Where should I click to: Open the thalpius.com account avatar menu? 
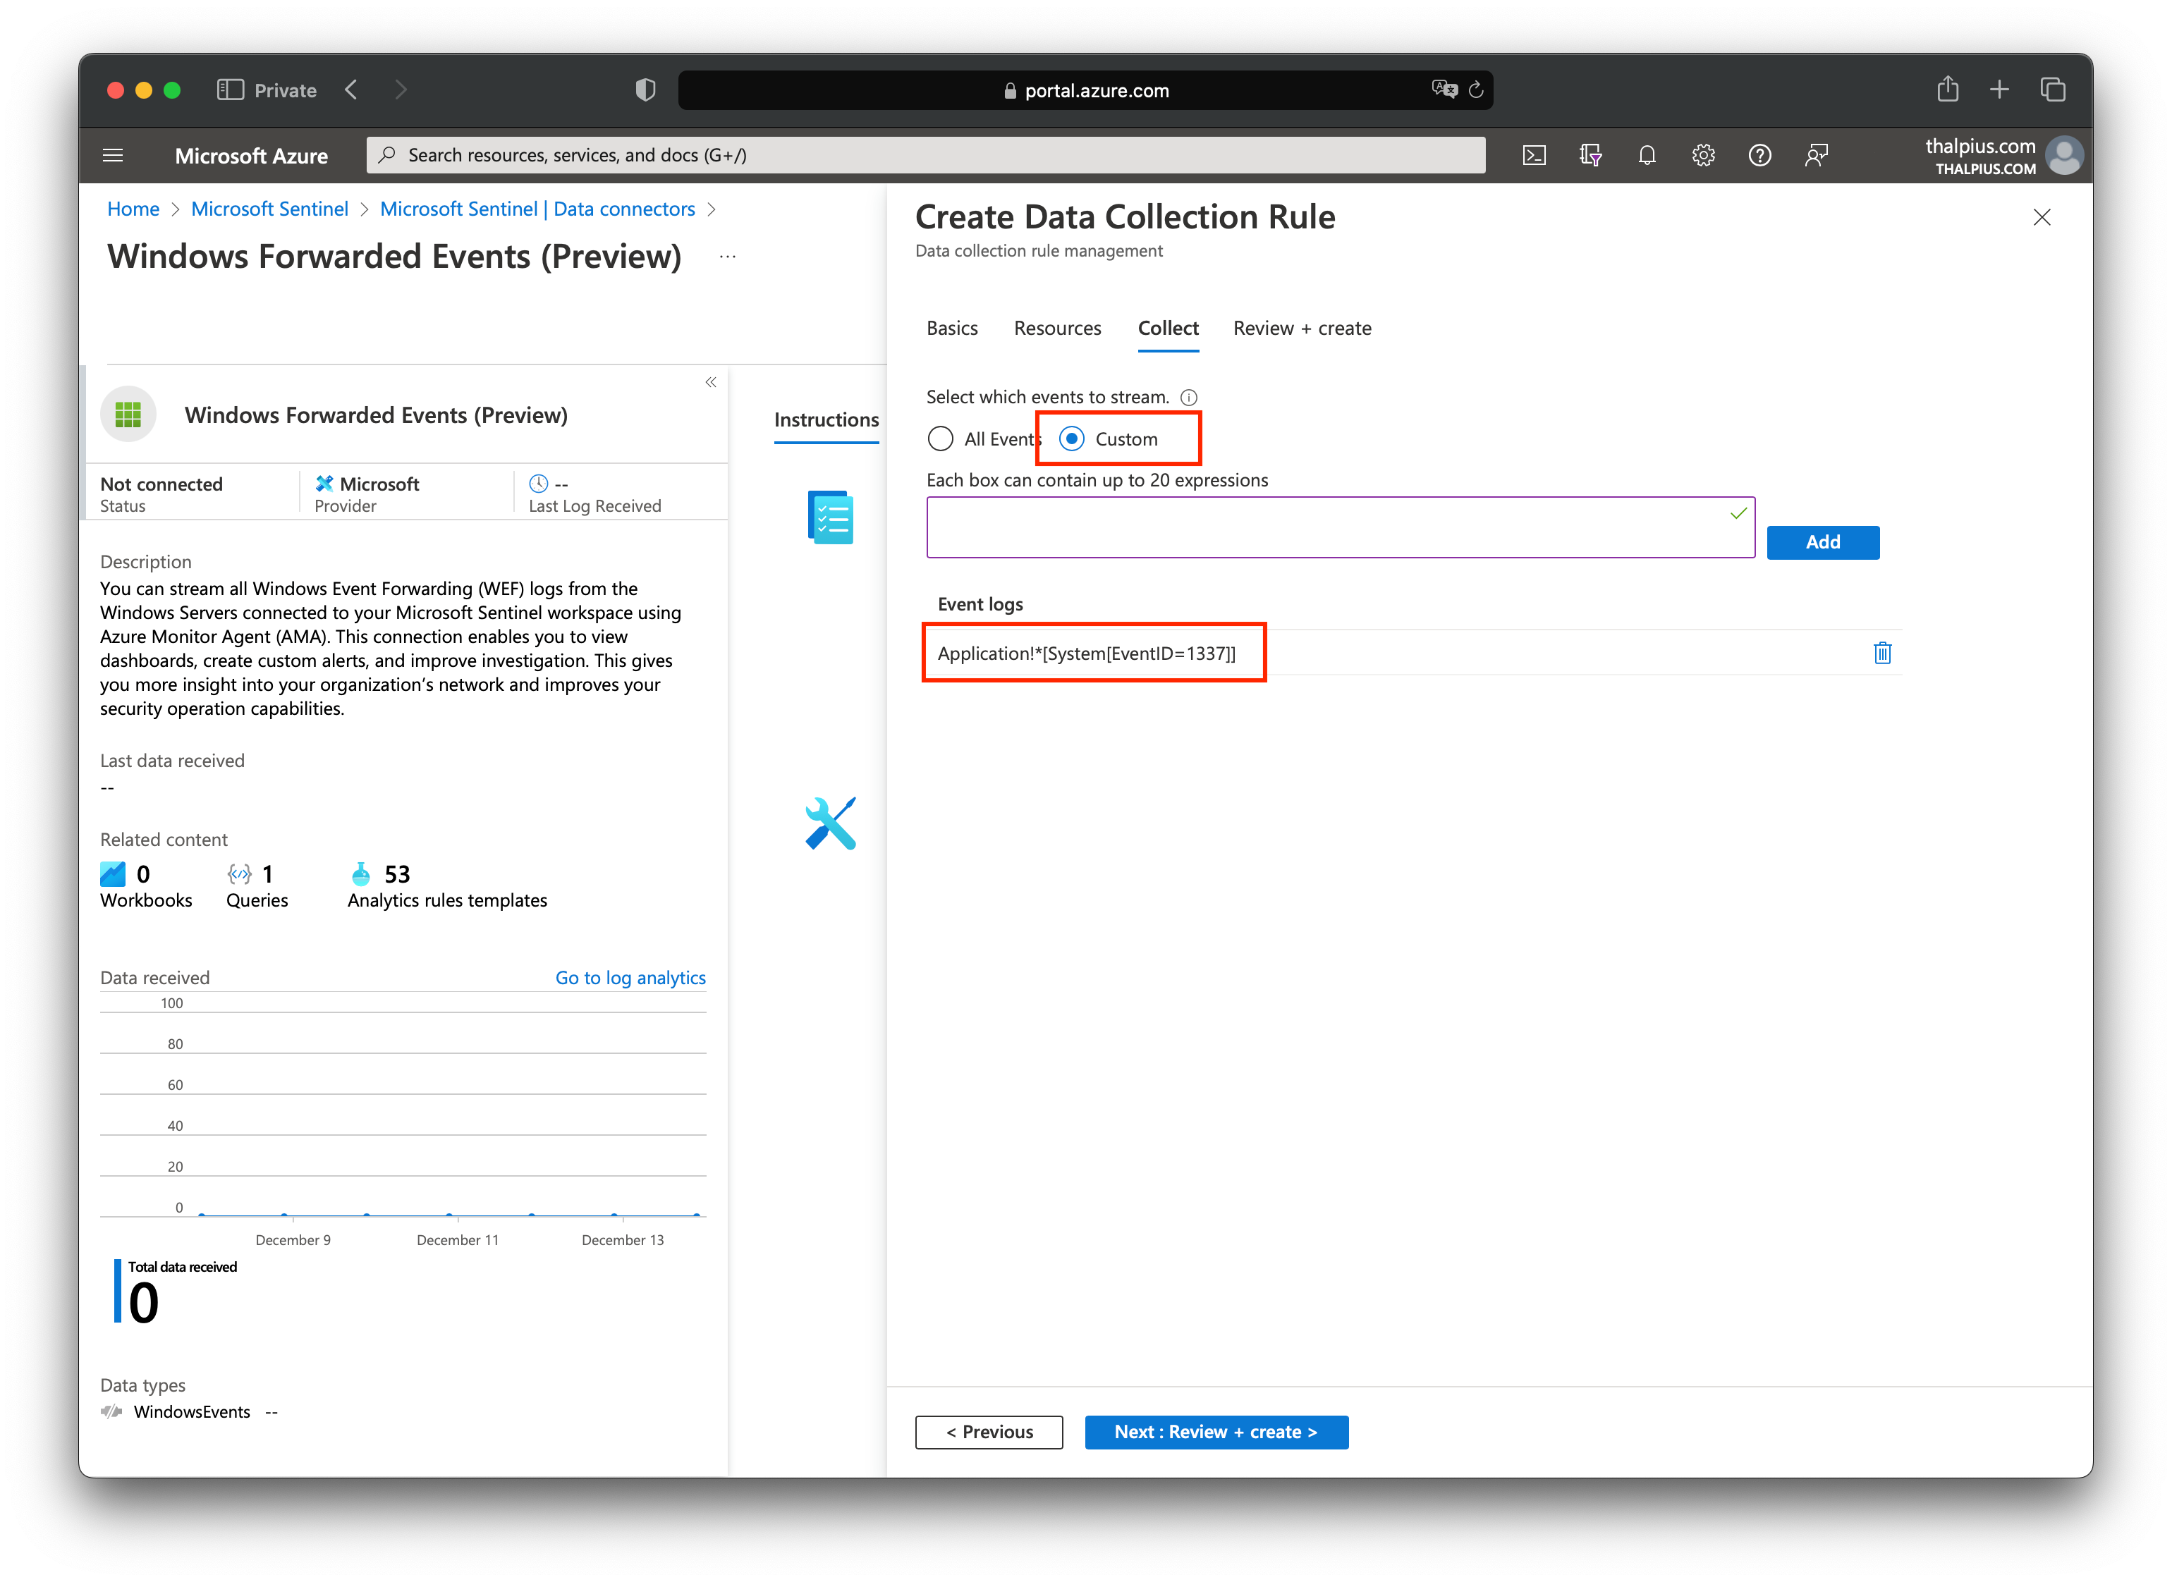coord(2064,155)
